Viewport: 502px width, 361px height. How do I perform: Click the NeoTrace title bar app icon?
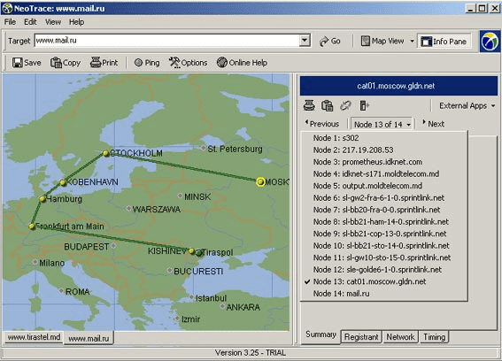tap(7, 8)
